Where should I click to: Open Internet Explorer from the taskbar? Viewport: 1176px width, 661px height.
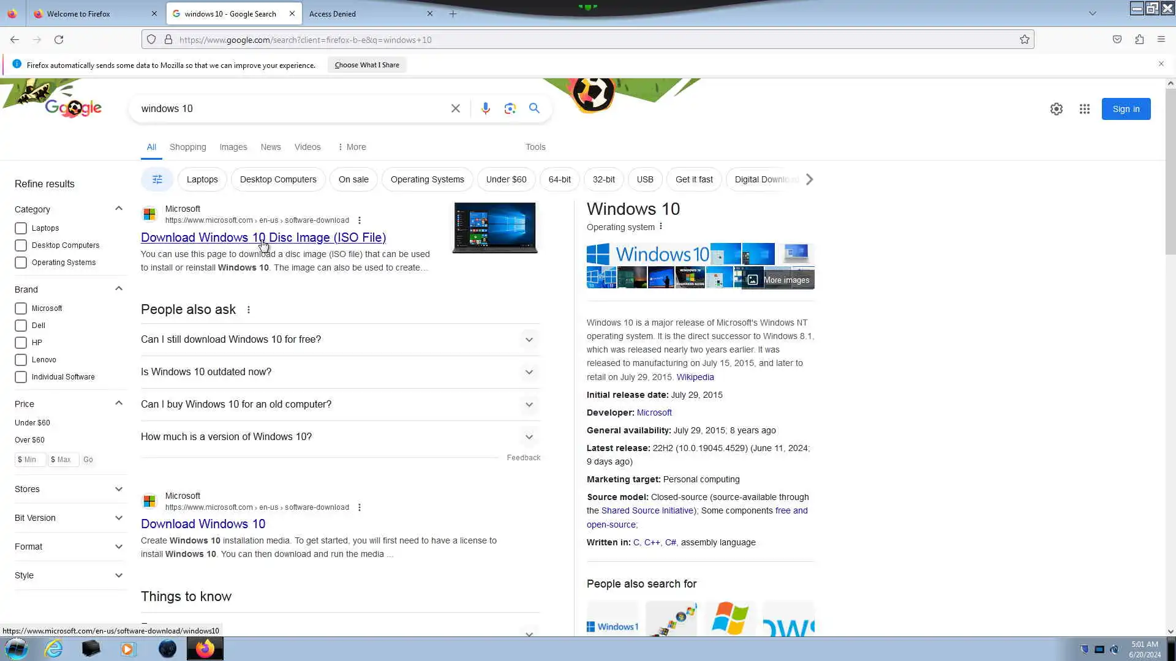click(x=54, y=649)
